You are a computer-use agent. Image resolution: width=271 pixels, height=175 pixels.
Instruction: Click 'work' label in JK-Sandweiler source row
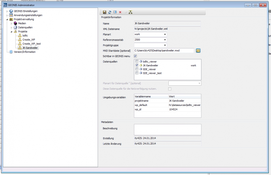tap(193, 65)
